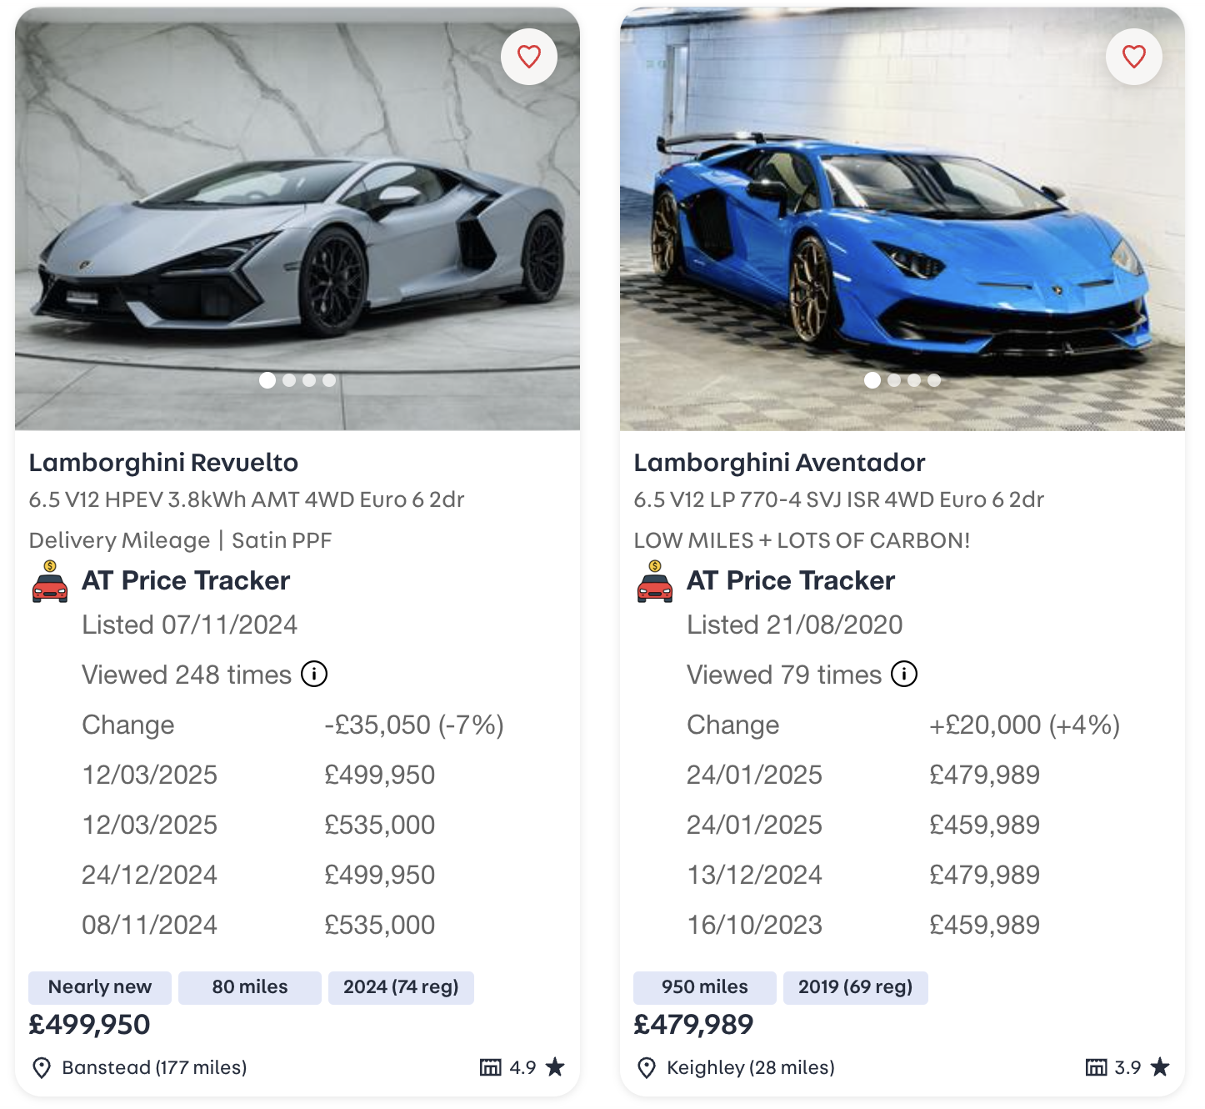Select the third carousel dot under the Aventador photo
This screenshot has width=1205, height=1109.
(913, 380)
